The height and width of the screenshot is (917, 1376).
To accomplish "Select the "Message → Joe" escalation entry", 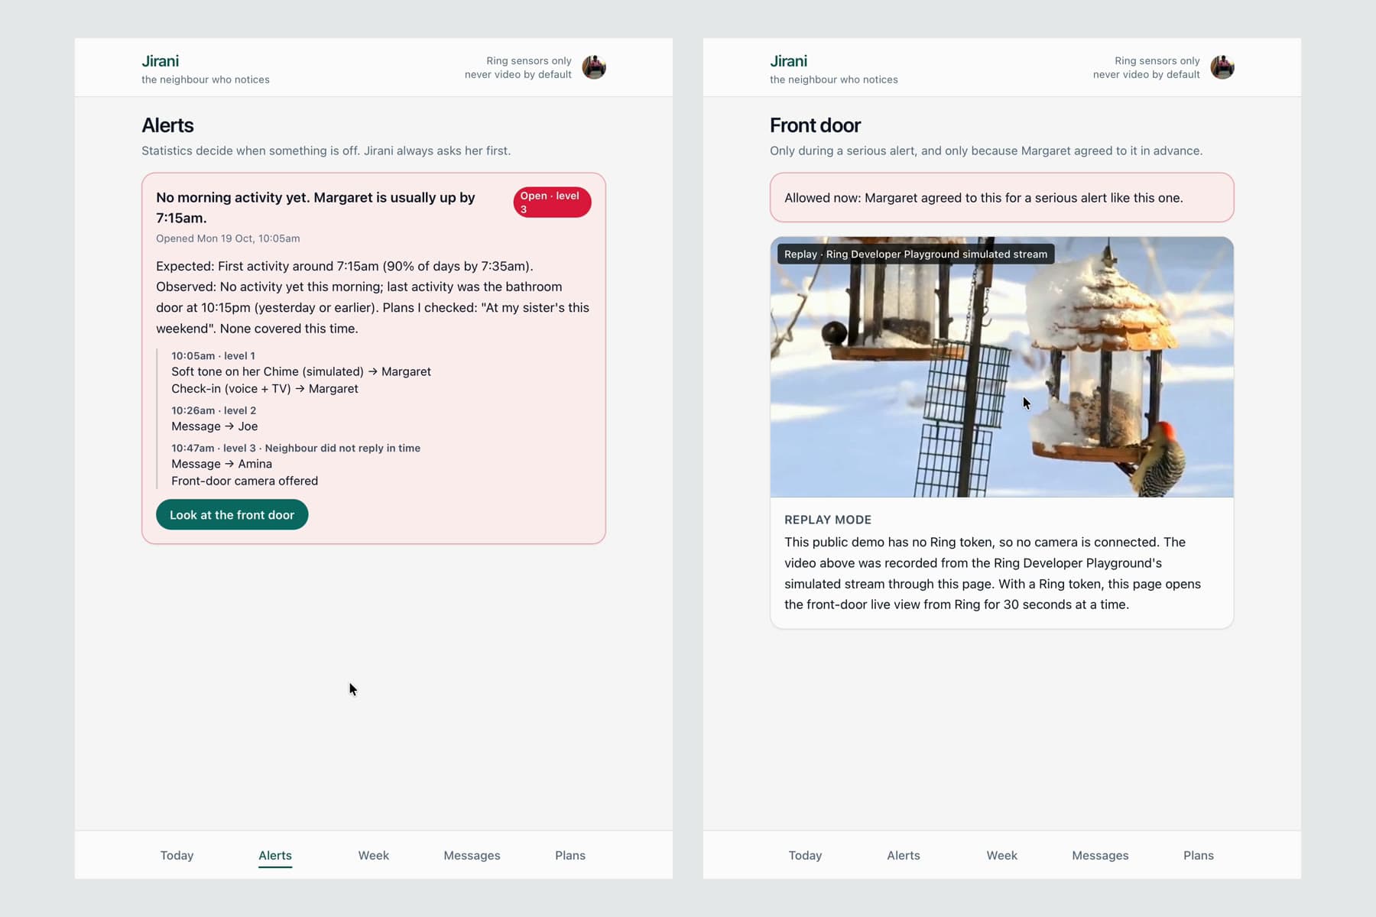I will [215, 426].
